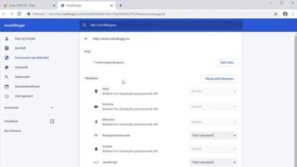
Task: Open Autofyll settings section
Action: 20,48
